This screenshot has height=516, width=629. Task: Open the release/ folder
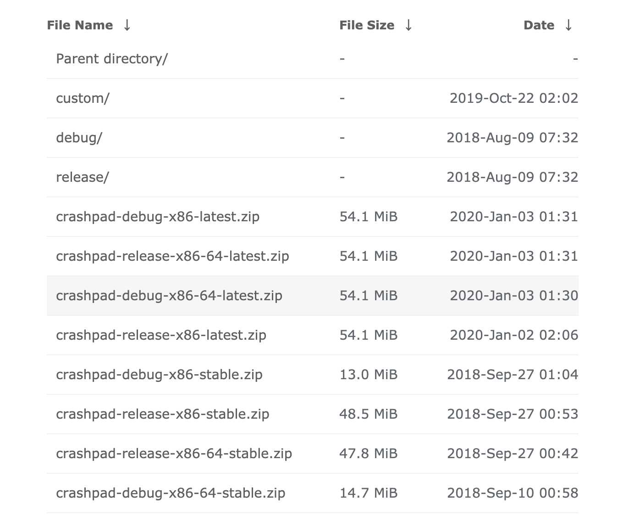click(x=83, y=177)
